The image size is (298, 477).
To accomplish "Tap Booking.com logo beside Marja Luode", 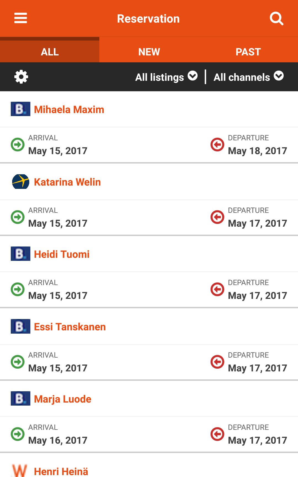I will click(x=20, y=398).
